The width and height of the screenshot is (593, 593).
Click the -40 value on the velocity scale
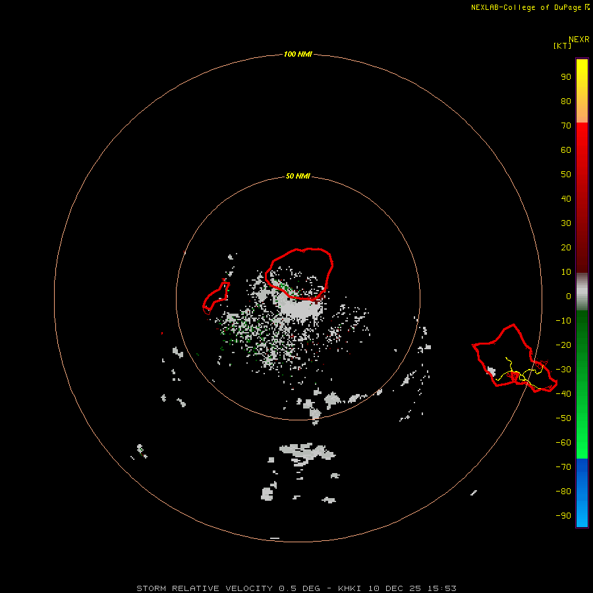[x=563, y=394]
